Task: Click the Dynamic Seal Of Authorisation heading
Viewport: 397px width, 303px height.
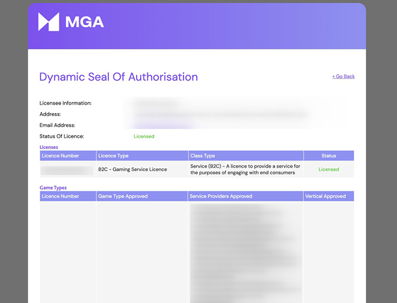Action: coord(118,76)
